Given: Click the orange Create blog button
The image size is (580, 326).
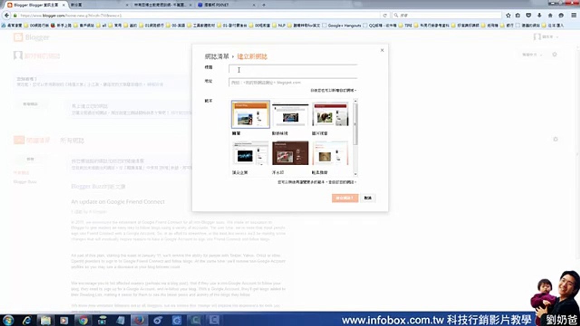Looking at the screenshot, I should click(x=345, y=198).
